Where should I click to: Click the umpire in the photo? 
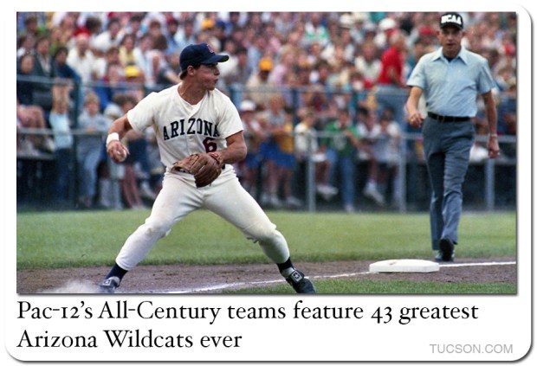pyautogui.click(x=451, y=137)
